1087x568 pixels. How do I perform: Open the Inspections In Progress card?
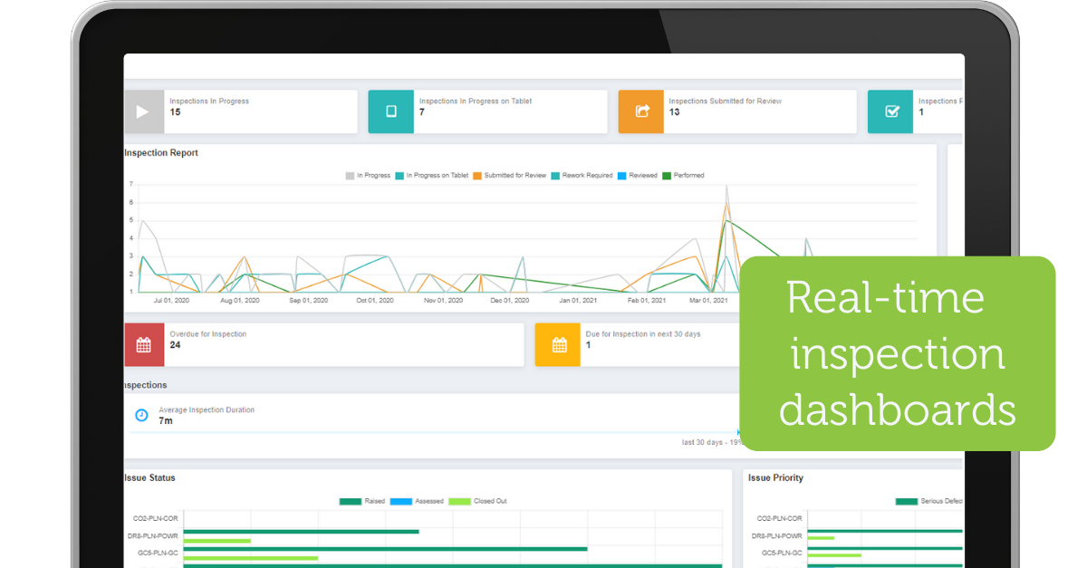click(241, 111)
